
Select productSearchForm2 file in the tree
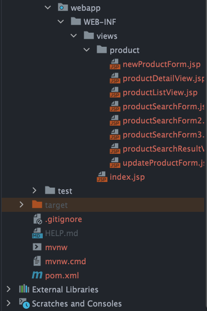[163, 121]
